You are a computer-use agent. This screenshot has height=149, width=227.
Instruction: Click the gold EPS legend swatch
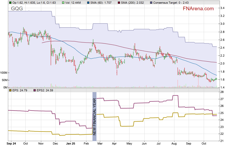[x=10, y=91]
